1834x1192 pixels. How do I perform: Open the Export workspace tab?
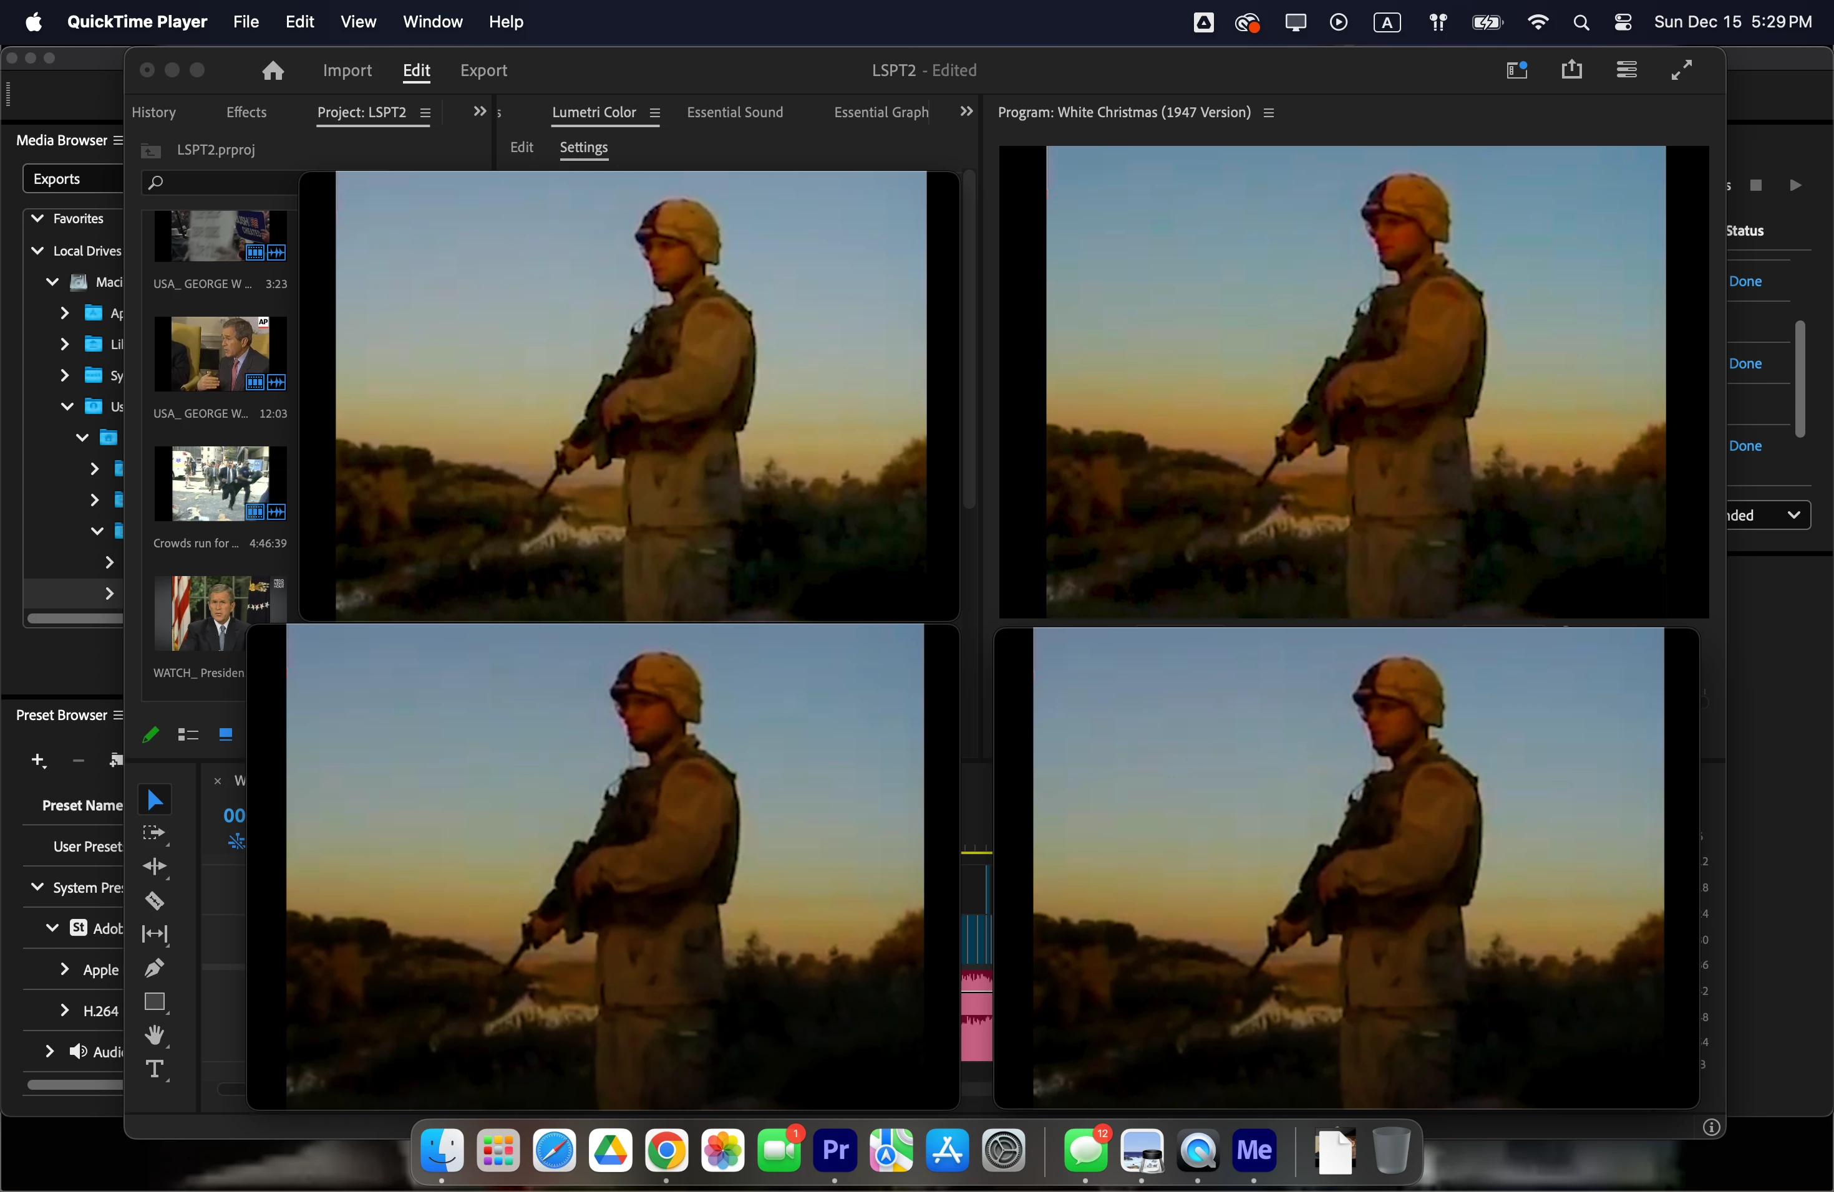coord(483,71)
